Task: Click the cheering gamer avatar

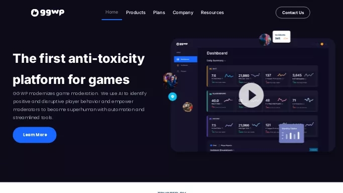Action: [170, 80]
